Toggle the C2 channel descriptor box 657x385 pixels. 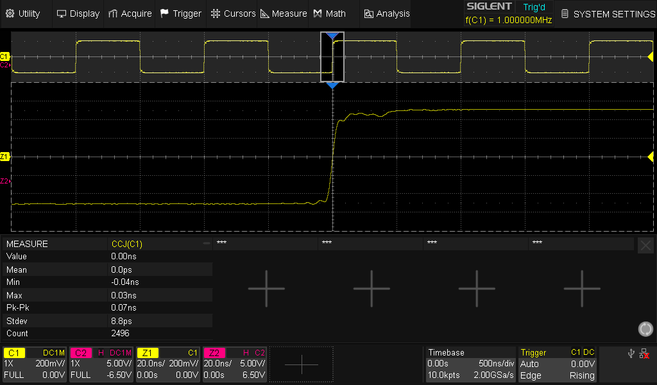point(101,364)
